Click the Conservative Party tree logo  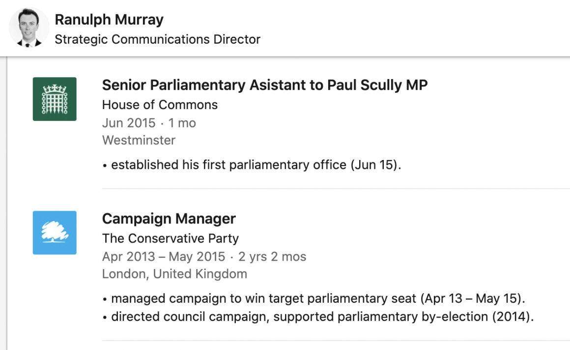click(x=55, y=233)
